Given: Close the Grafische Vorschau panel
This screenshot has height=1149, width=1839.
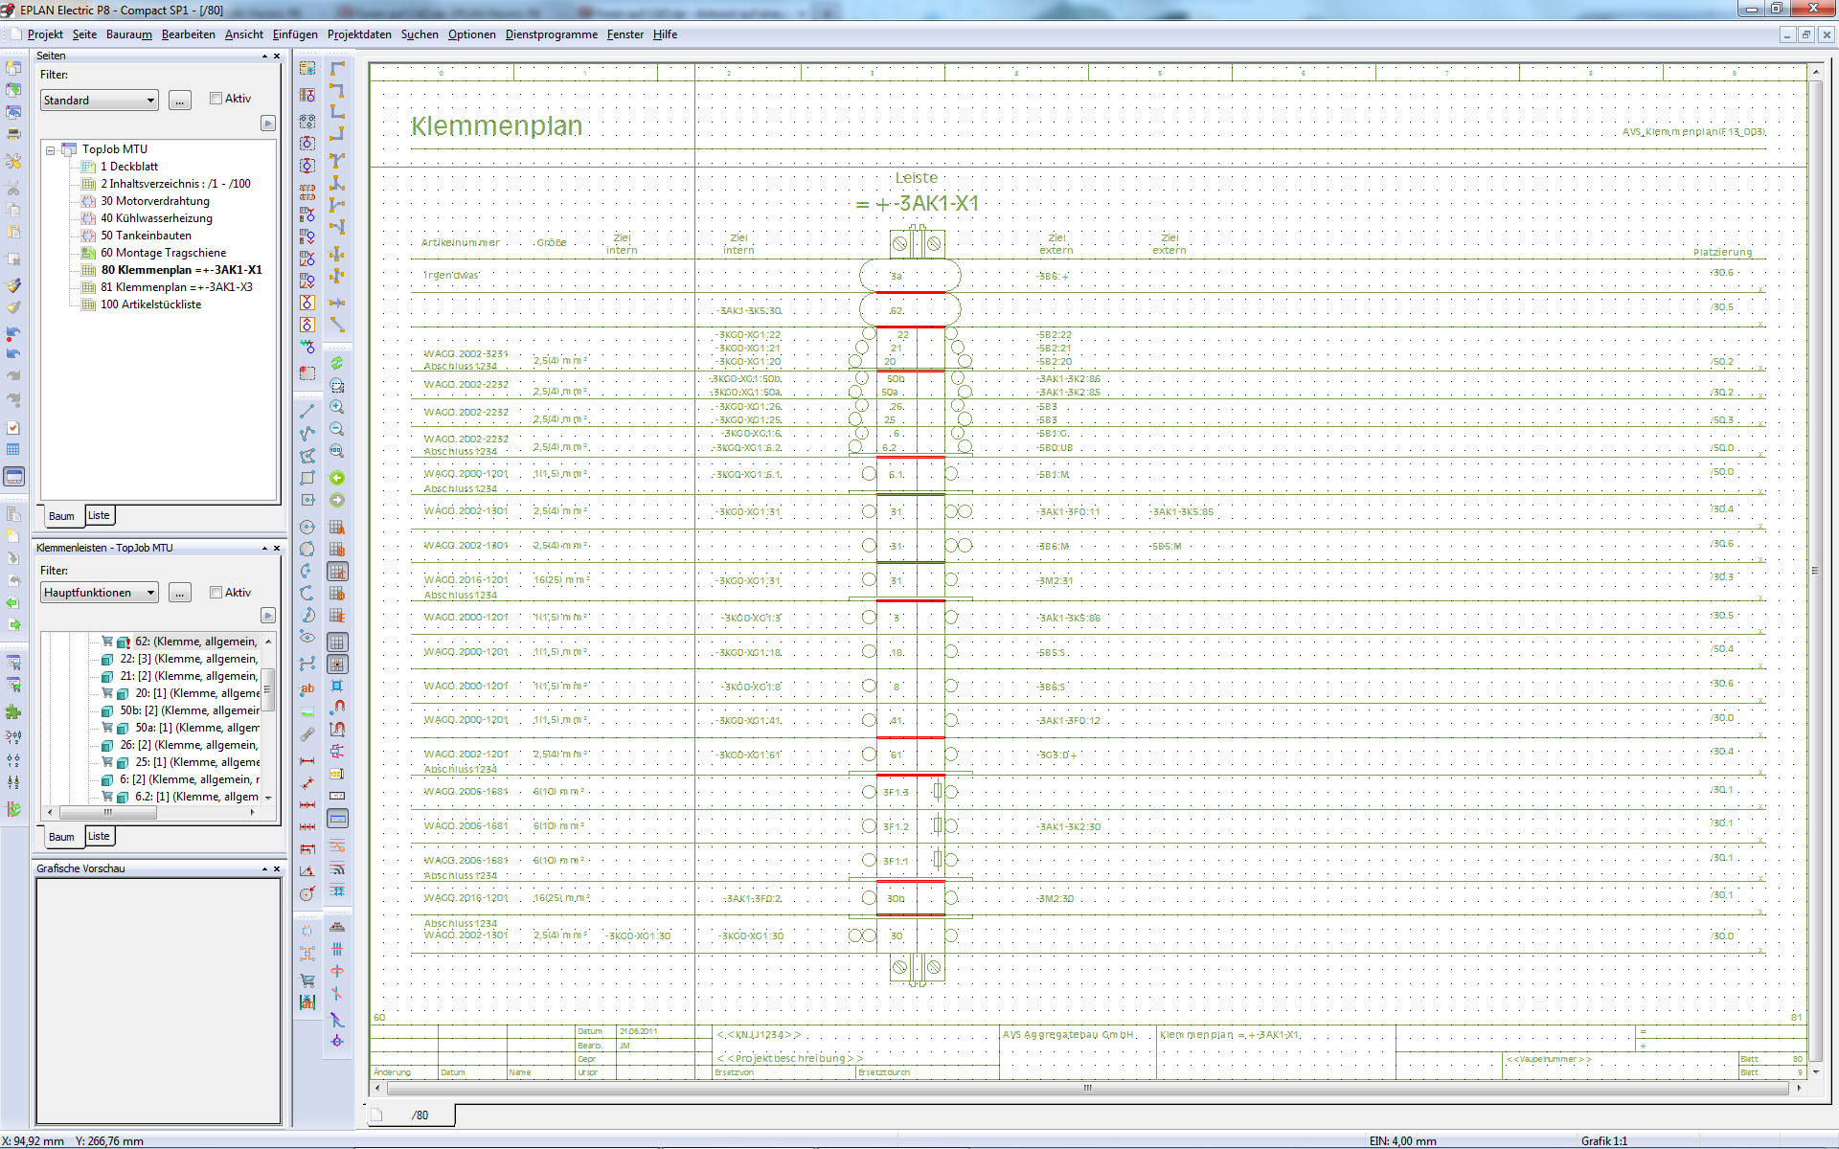Looking at the screenshot, I should point(277,869).
